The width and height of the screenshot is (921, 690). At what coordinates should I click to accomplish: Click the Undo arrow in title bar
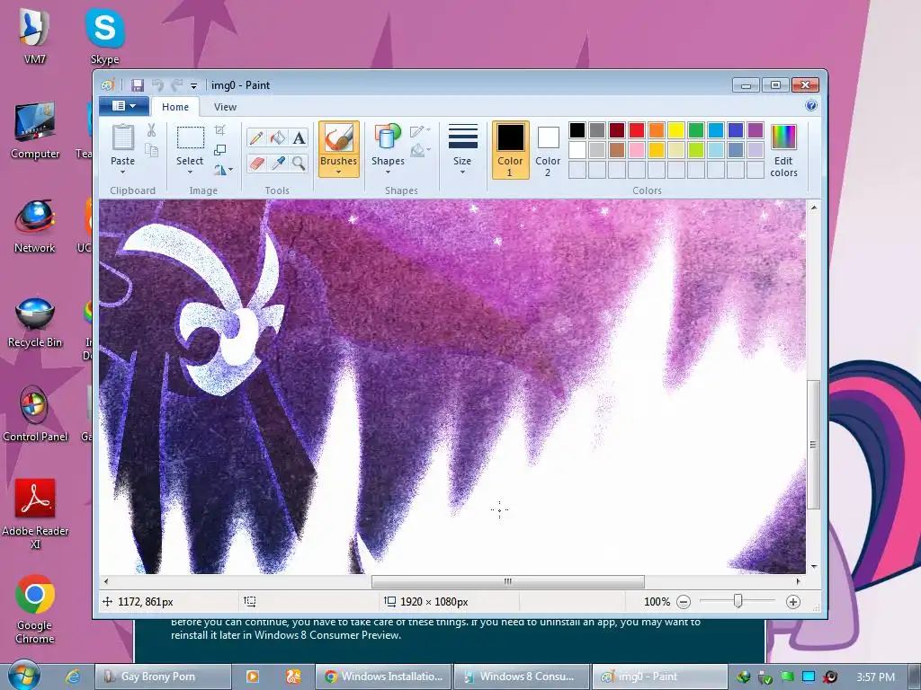tap(156, 85)
